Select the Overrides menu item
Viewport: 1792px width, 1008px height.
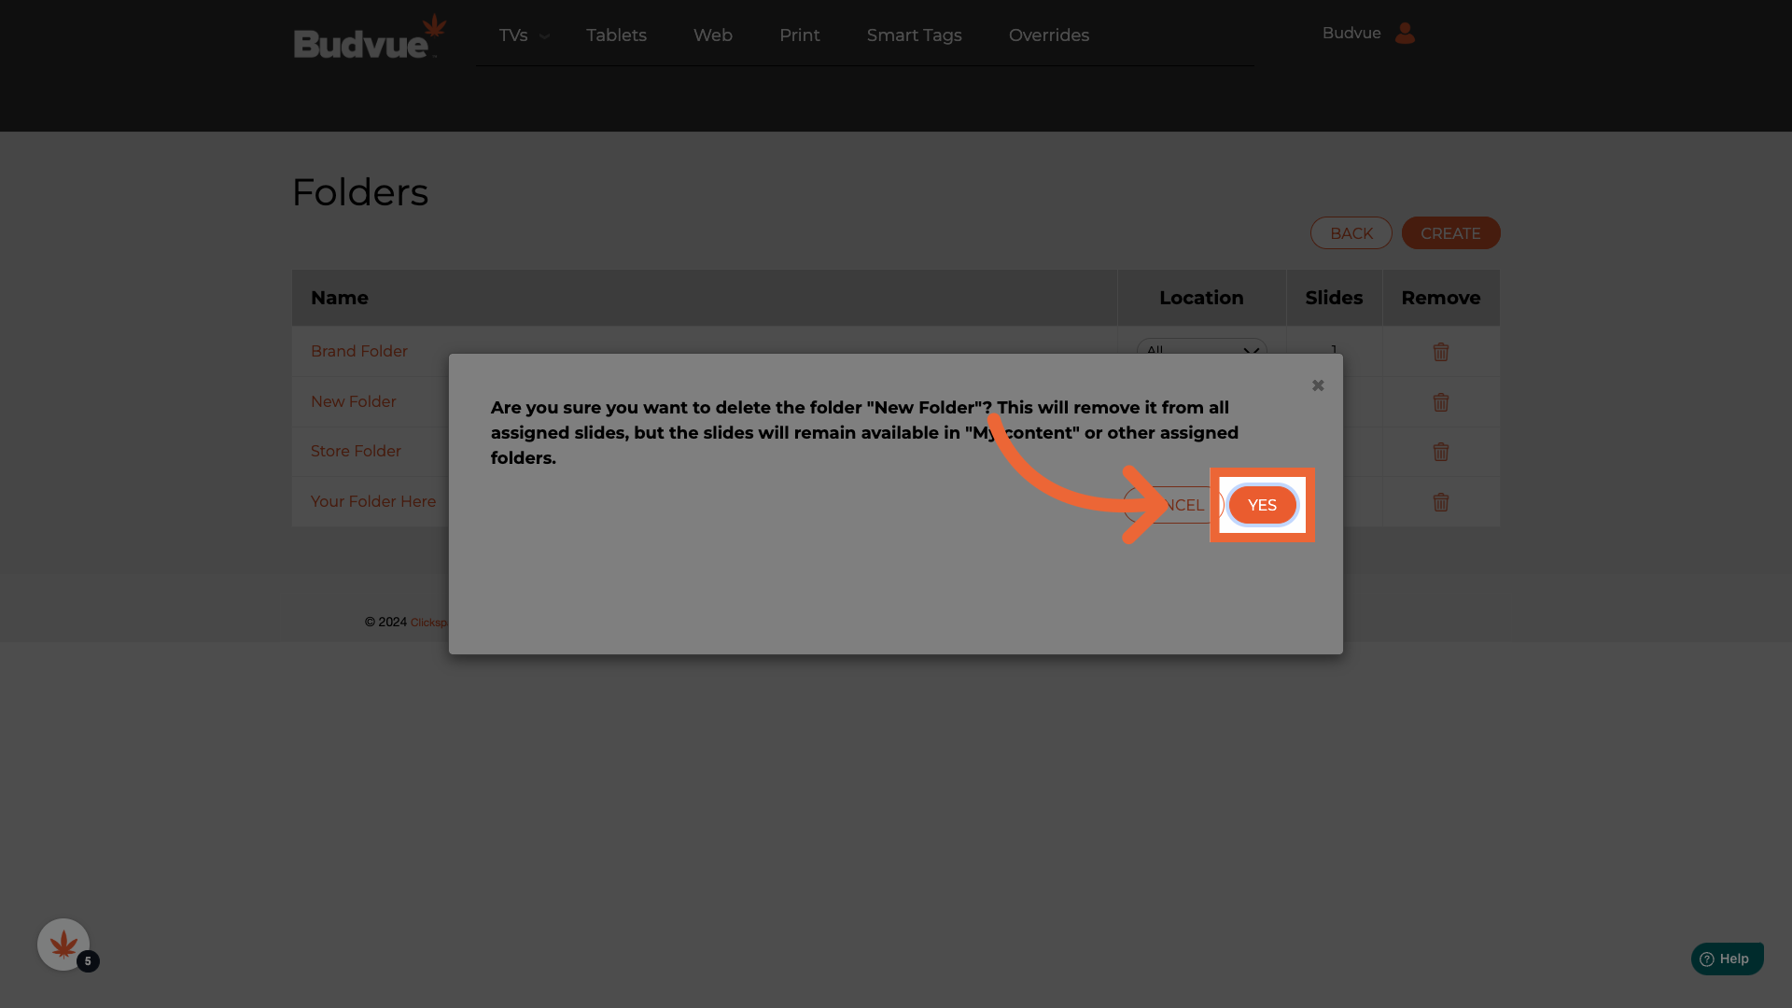(1048, 35)
